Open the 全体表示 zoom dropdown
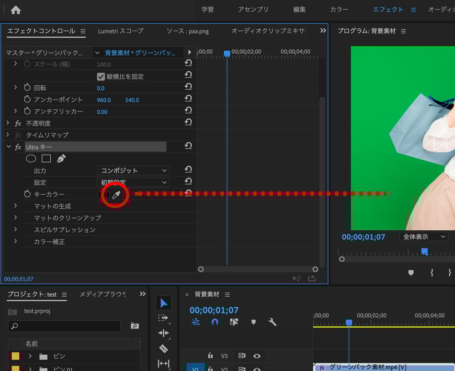455x371 pixels. 423,236
